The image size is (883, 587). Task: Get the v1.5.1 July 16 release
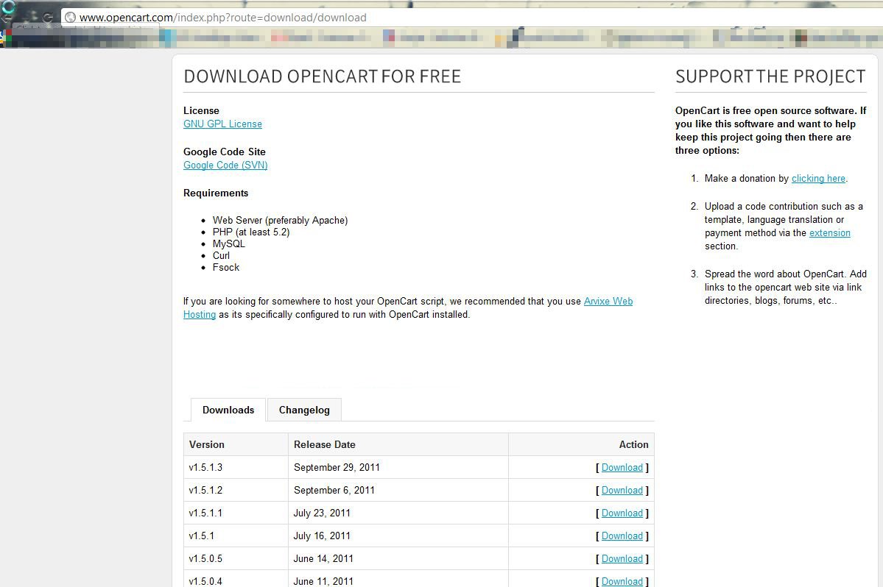(x=622, y=536)
